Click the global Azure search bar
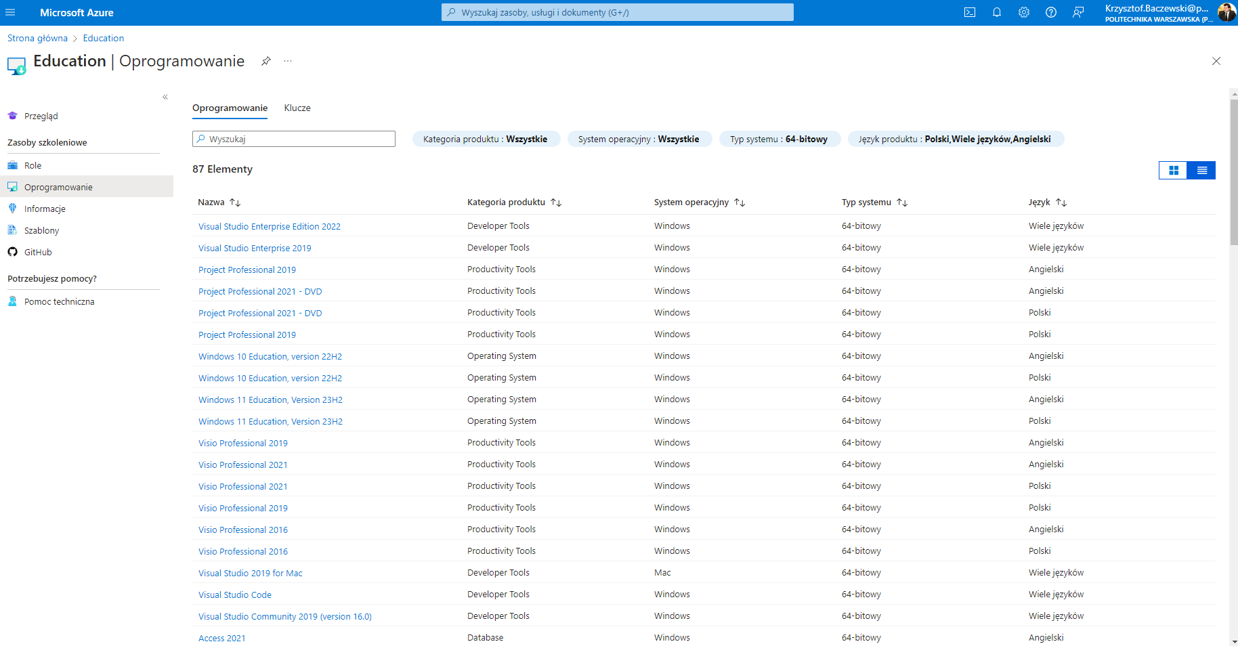This screenshot has height=646, width=1238. click(617, 12)
